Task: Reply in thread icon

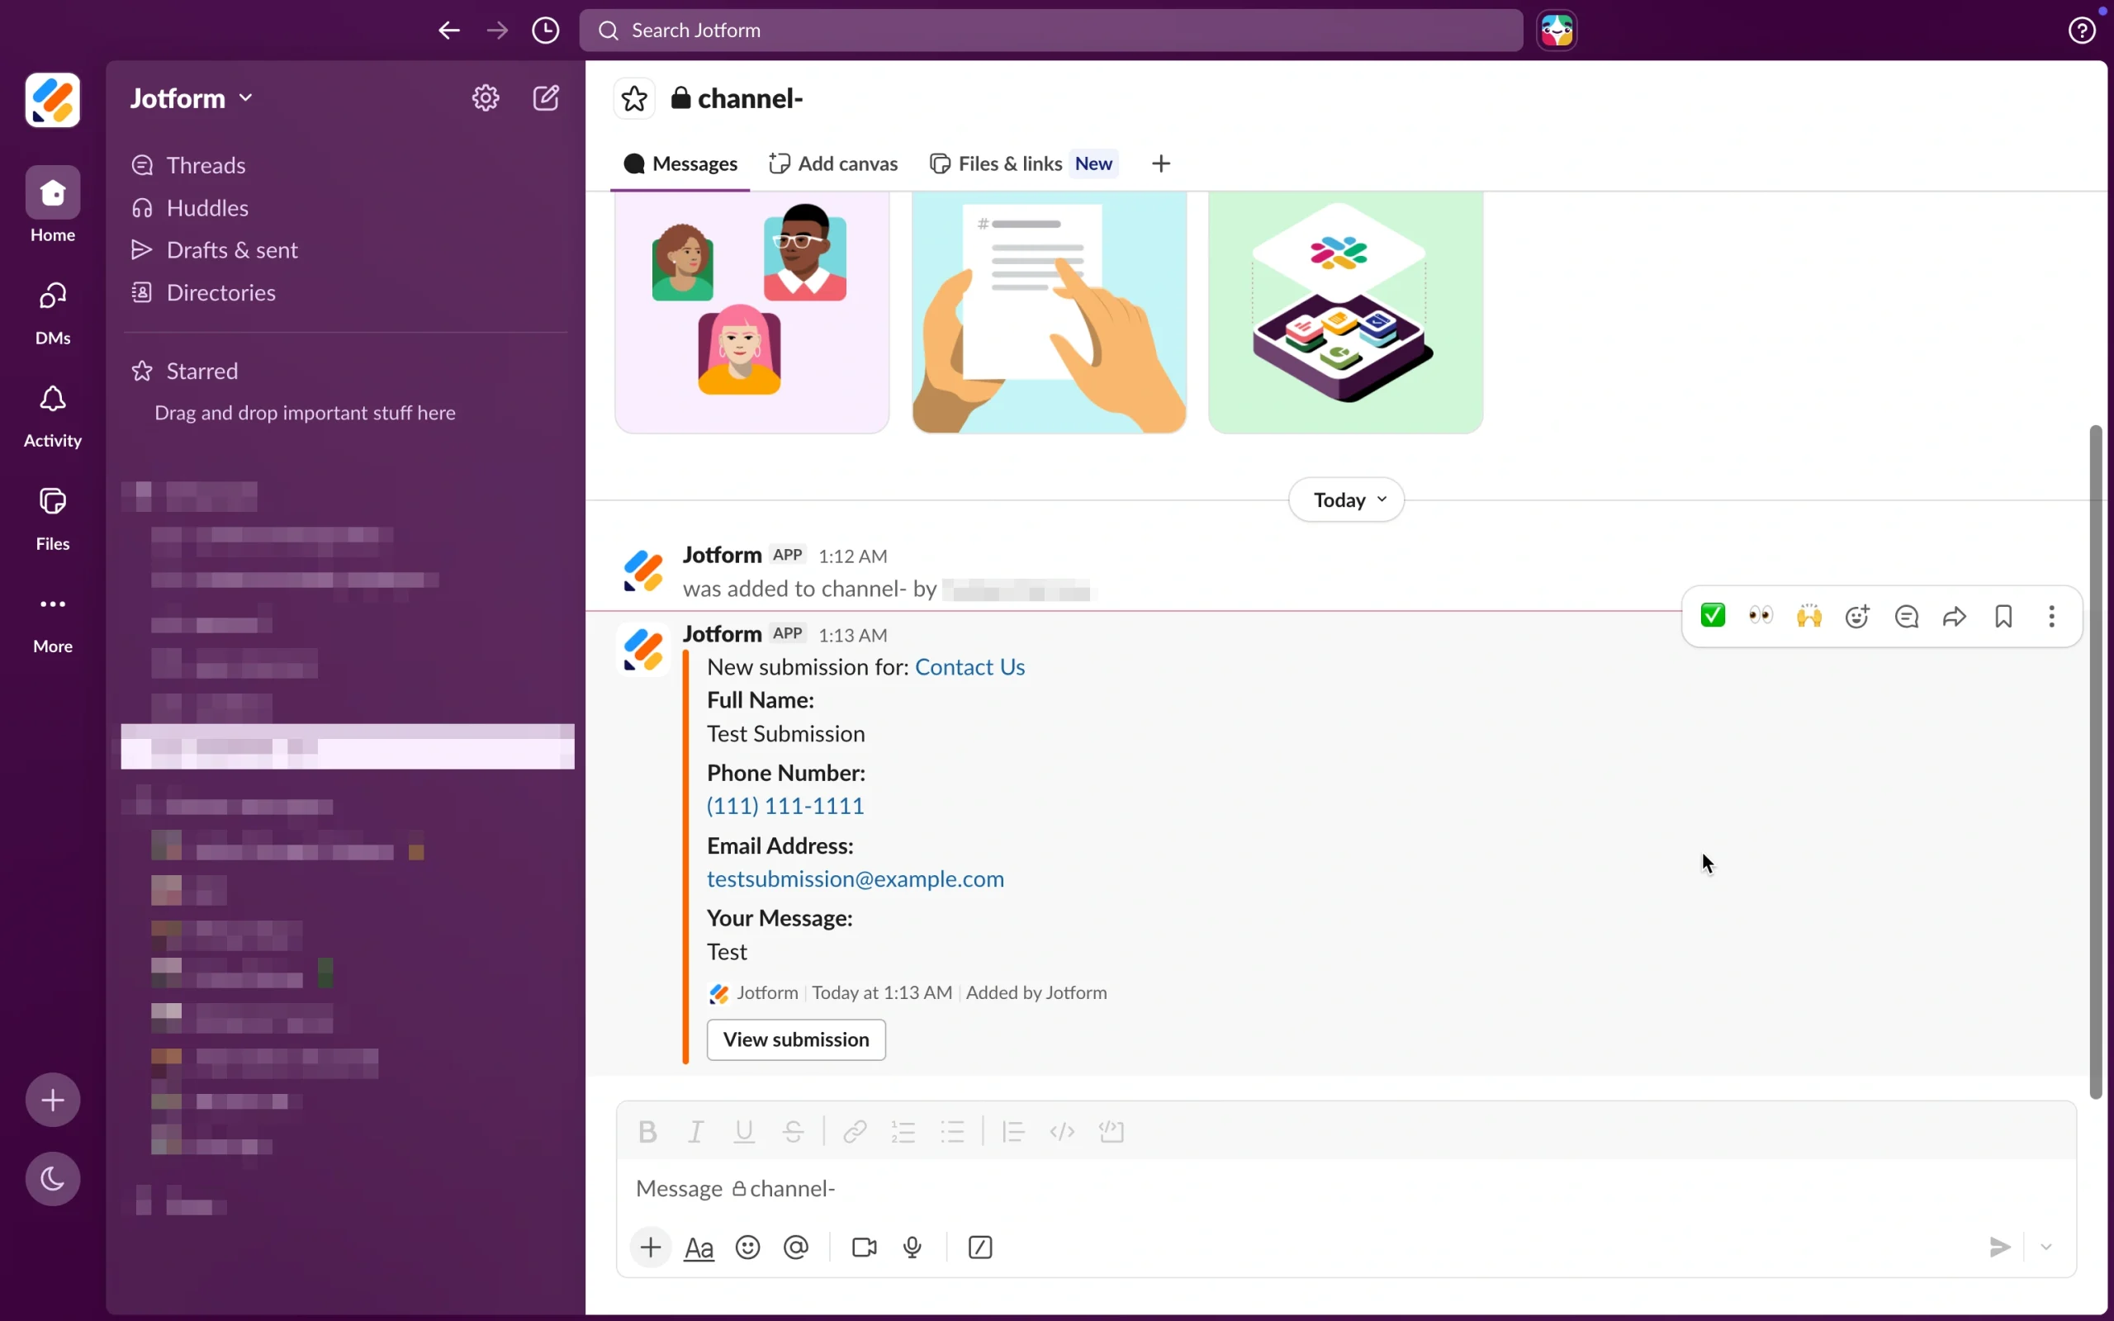Action: (x=1906, y=616)
